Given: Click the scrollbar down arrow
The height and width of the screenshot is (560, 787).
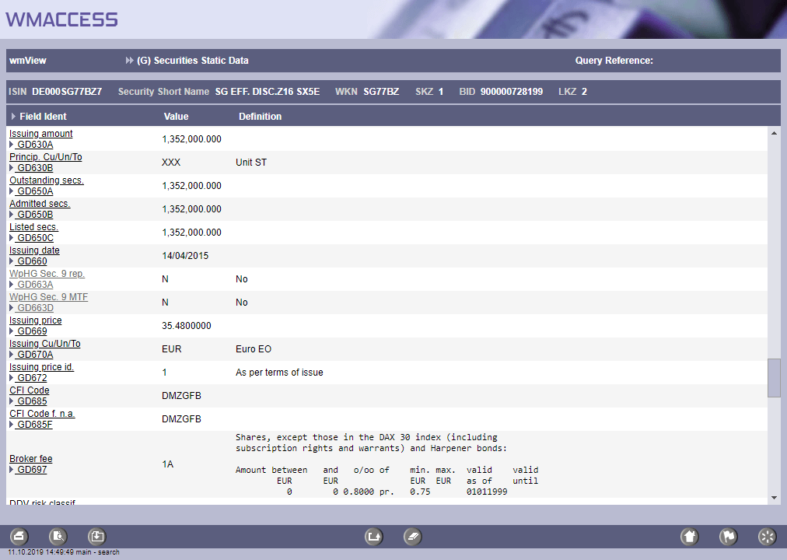Looking at the screenshot, I should (774, 498).
